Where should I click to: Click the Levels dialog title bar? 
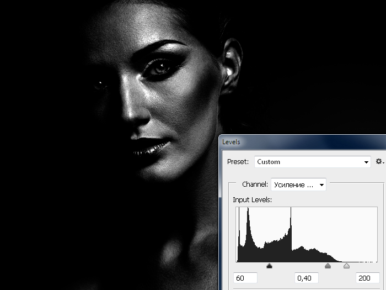tap(302, 142)
